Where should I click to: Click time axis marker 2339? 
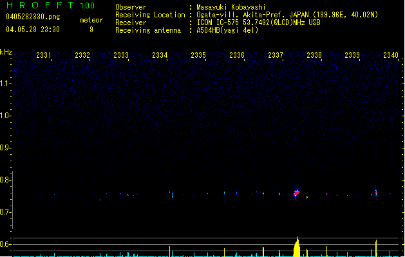[352, 55]
